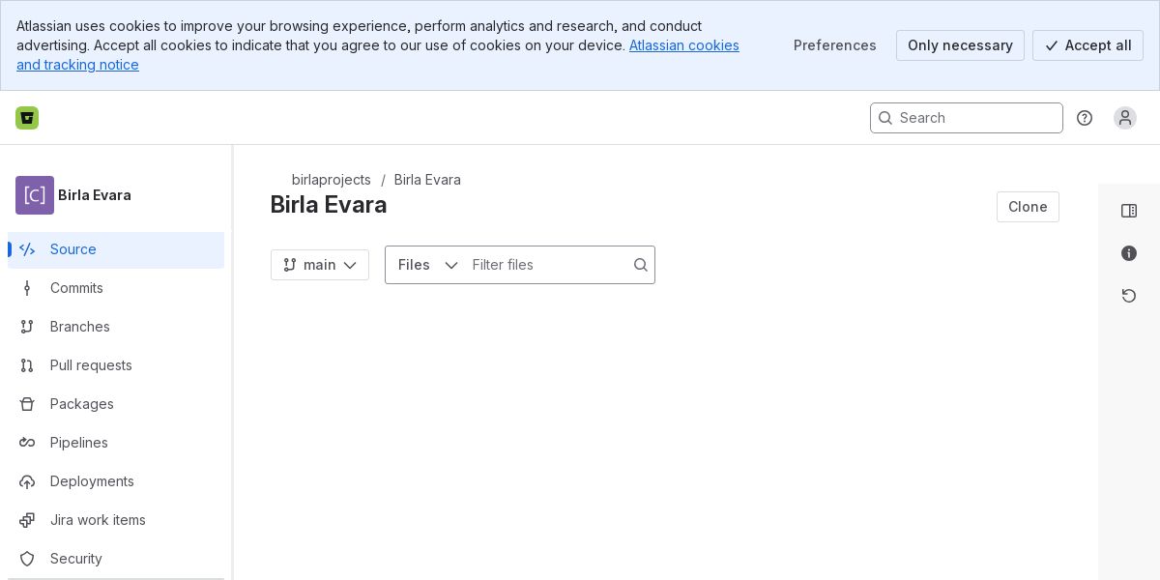Go to Commits in the sidebar
1160x580 pixels.
point(76,288)
